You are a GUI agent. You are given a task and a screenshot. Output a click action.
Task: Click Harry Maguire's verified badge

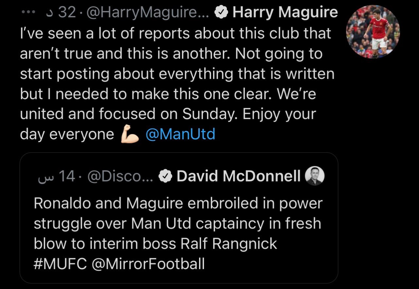click(221, 13)
